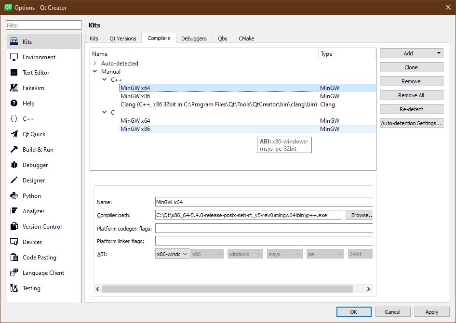Open the x86-windows ABI combo box
Screen dimensions: 456x323
[x=172, y=254]
